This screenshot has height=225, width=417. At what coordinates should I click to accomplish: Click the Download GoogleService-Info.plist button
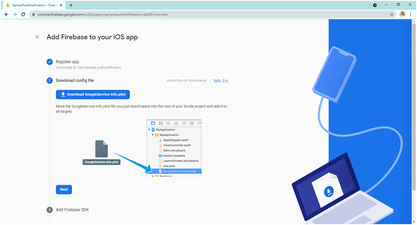coord(93,94)
